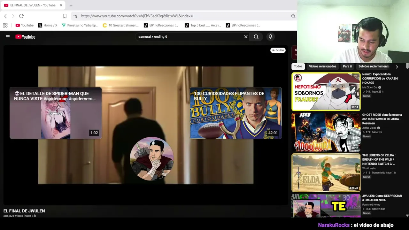Click channel name 'Punished Nymo'
Screen dimensions: 409x230
(x=371, y=205)
